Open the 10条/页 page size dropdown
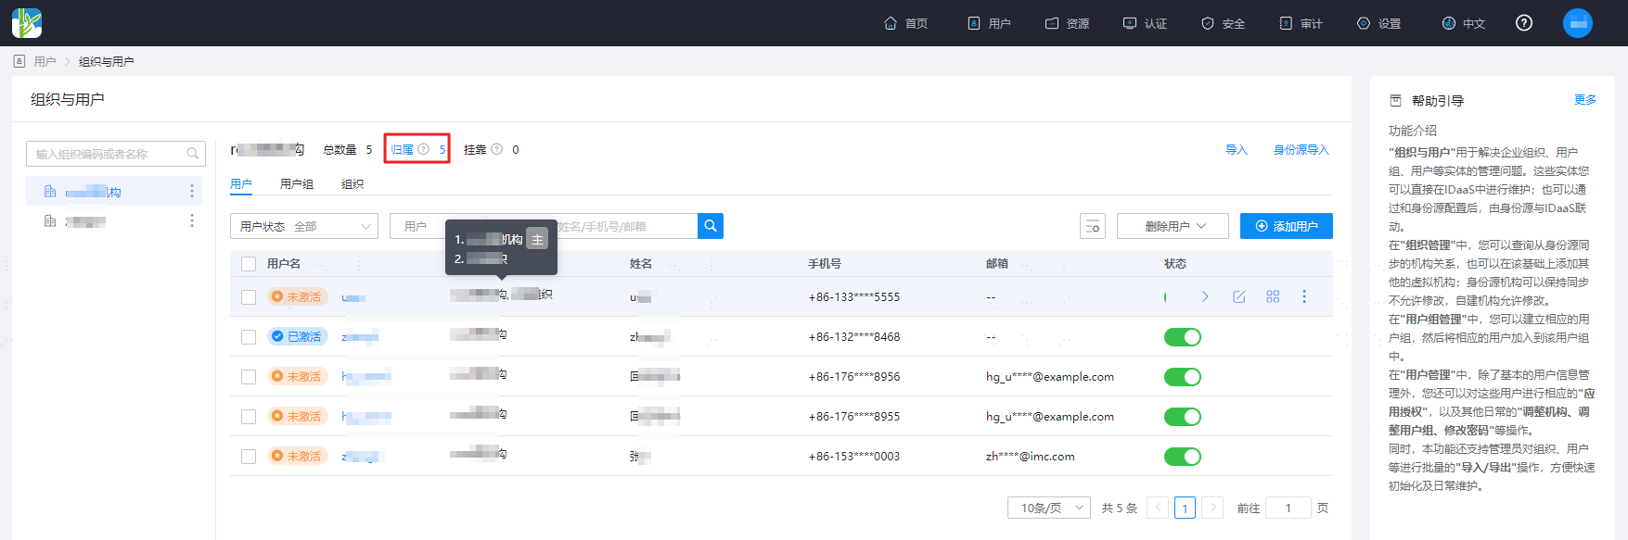This screenshot has height=540, width=1628. pos(1049,508)
